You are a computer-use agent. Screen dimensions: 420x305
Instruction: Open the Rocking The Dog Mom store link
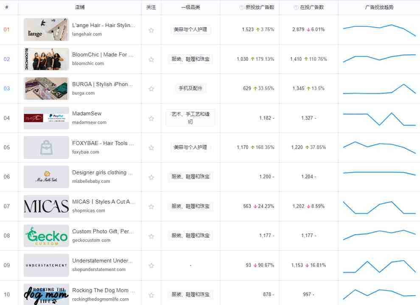104,290
